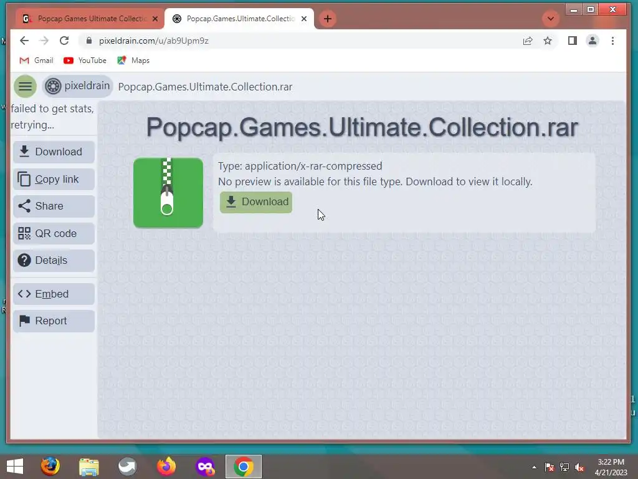Open File Explorer from taskbar
Image resolution: width=638 pixels, height=479 pixels.
tap(88, 467)
